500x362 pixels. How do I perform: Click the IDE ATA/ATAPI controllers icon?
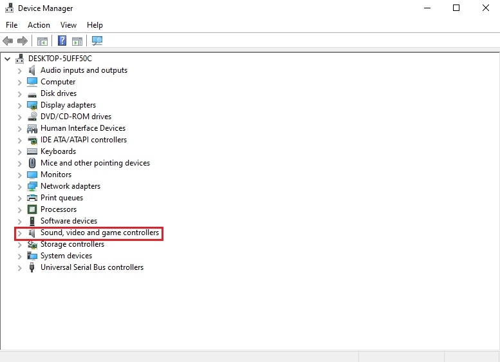[x=32, y=140]
